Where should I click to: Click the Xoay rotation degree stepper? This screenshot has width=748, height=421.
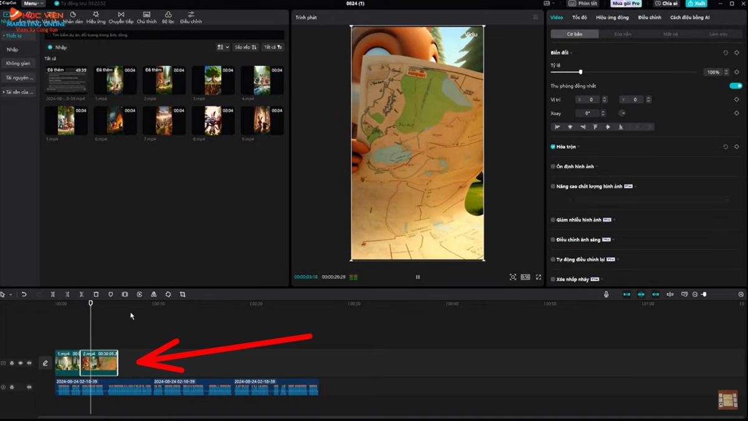[603, 113]
